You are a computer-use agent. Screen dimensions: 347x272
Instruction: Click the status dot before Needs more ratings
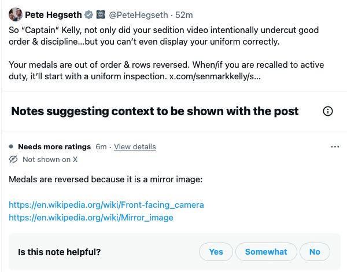click(x=12, y=147)
